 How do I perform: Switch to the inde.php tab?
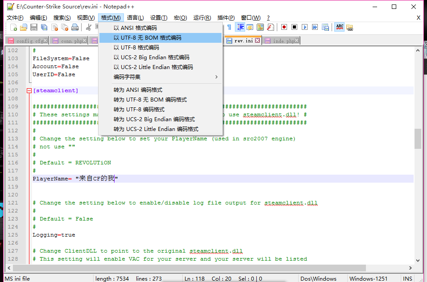(283, 41)
